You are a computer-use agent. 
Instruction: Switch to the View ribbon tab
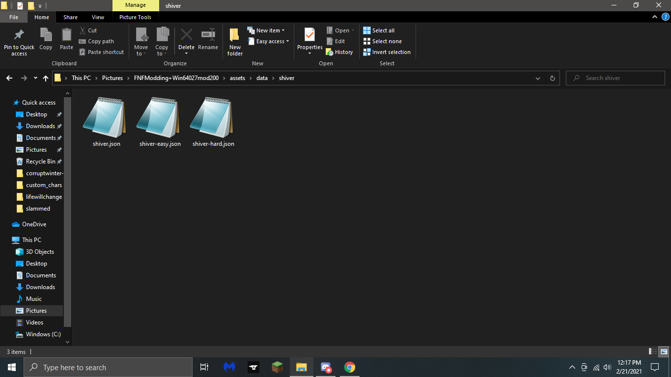click(x=97, y=17)
